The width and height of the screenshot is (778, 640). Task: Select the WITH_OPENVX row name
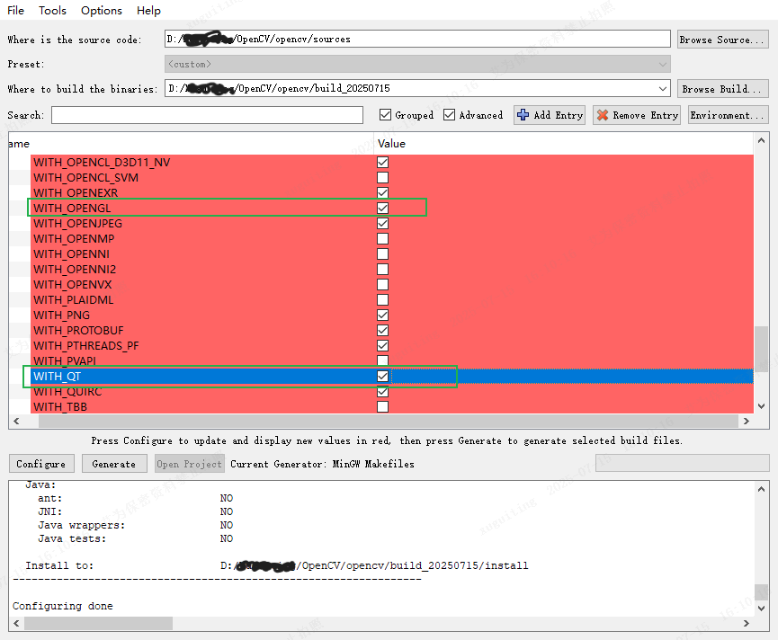73,285
